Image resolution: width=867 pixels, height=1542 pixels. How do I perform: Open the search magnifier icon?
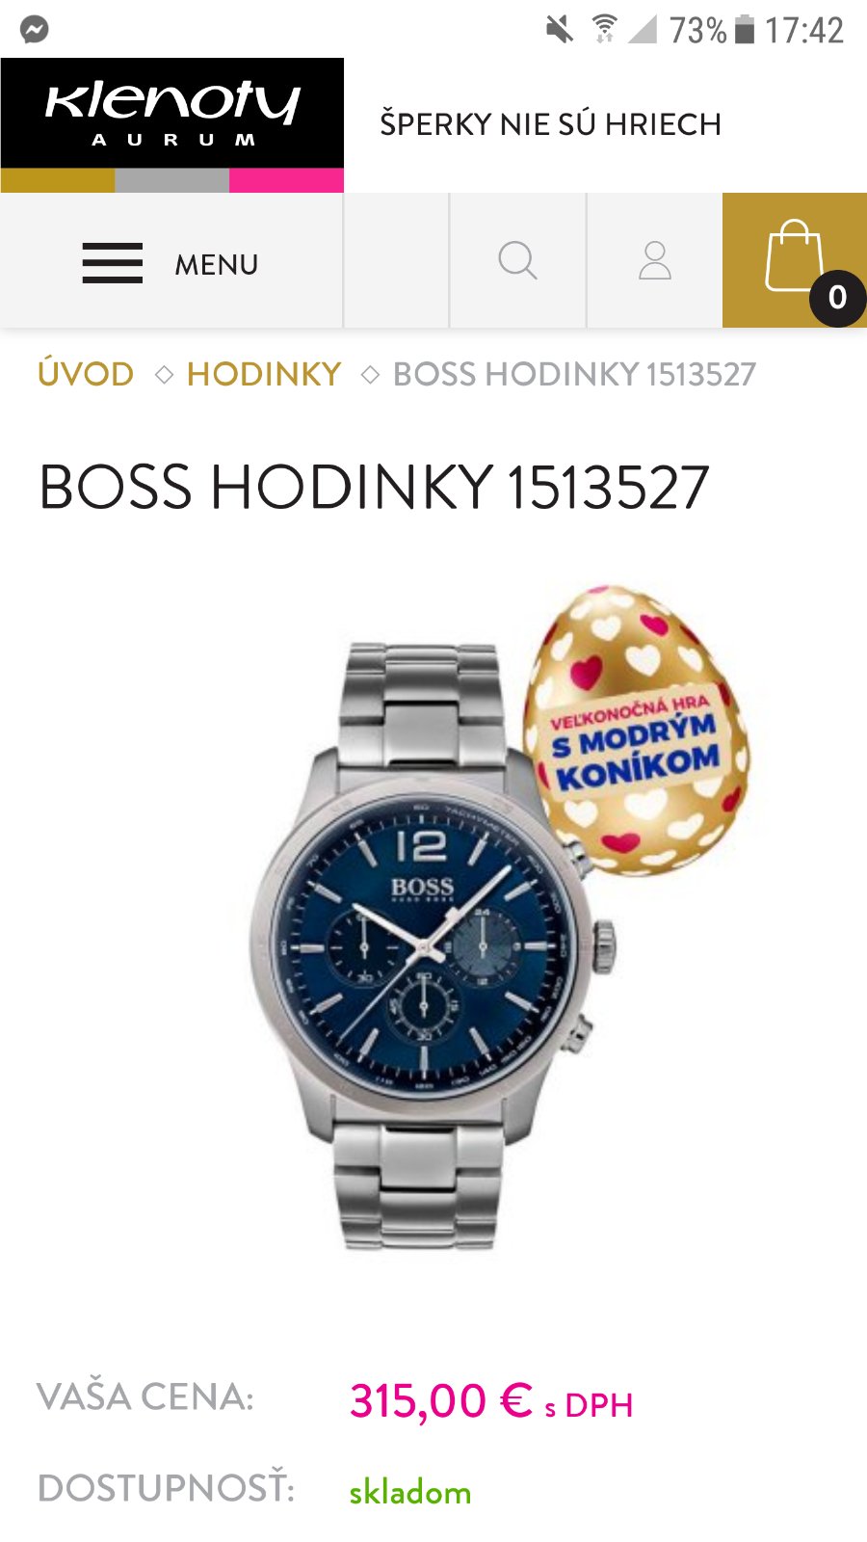point(517,260)
